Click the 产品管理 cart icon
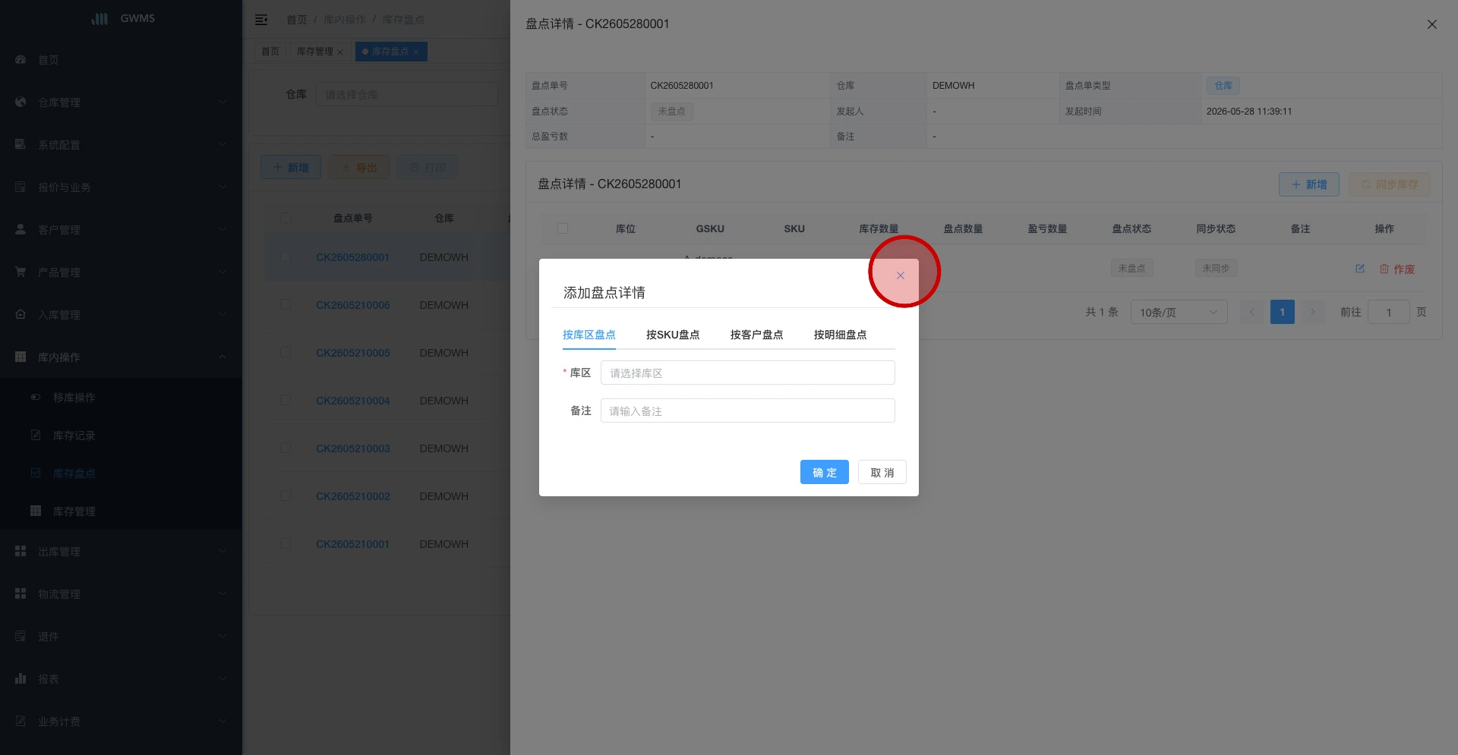This screenshot has width=1458, height=755. [x=21, y=272]
